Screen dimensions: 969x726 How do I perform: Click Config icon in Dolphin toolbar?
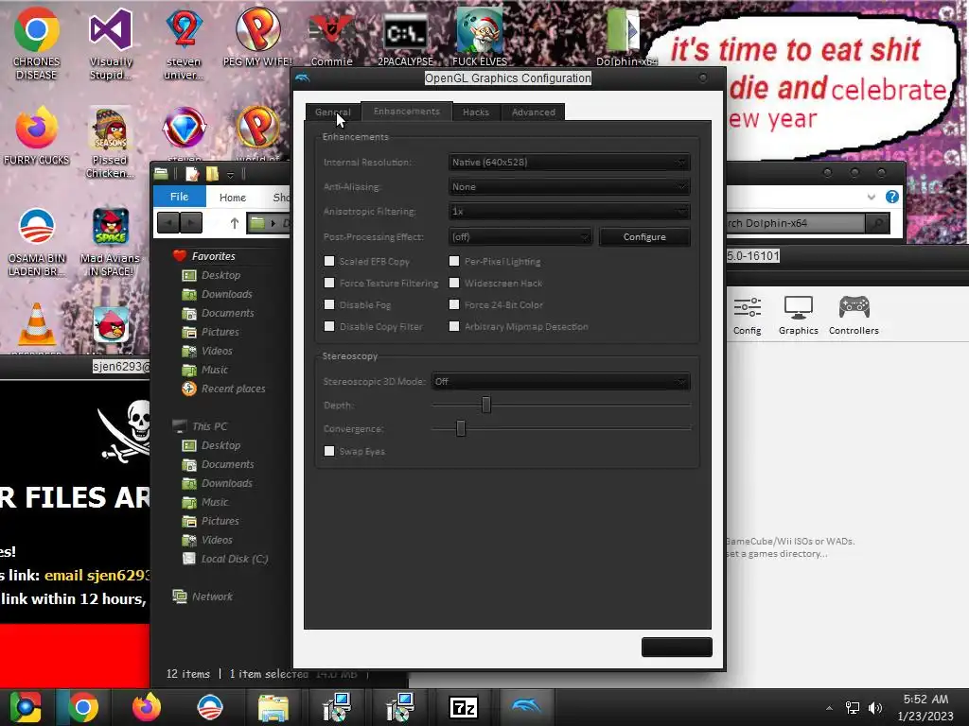[x=748, y=316]
